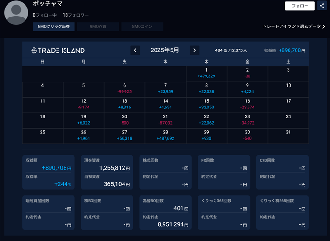Click the FX回数 card label
Image resolution: width=330 pixels, height=241 pixels.
coord(207,160)
